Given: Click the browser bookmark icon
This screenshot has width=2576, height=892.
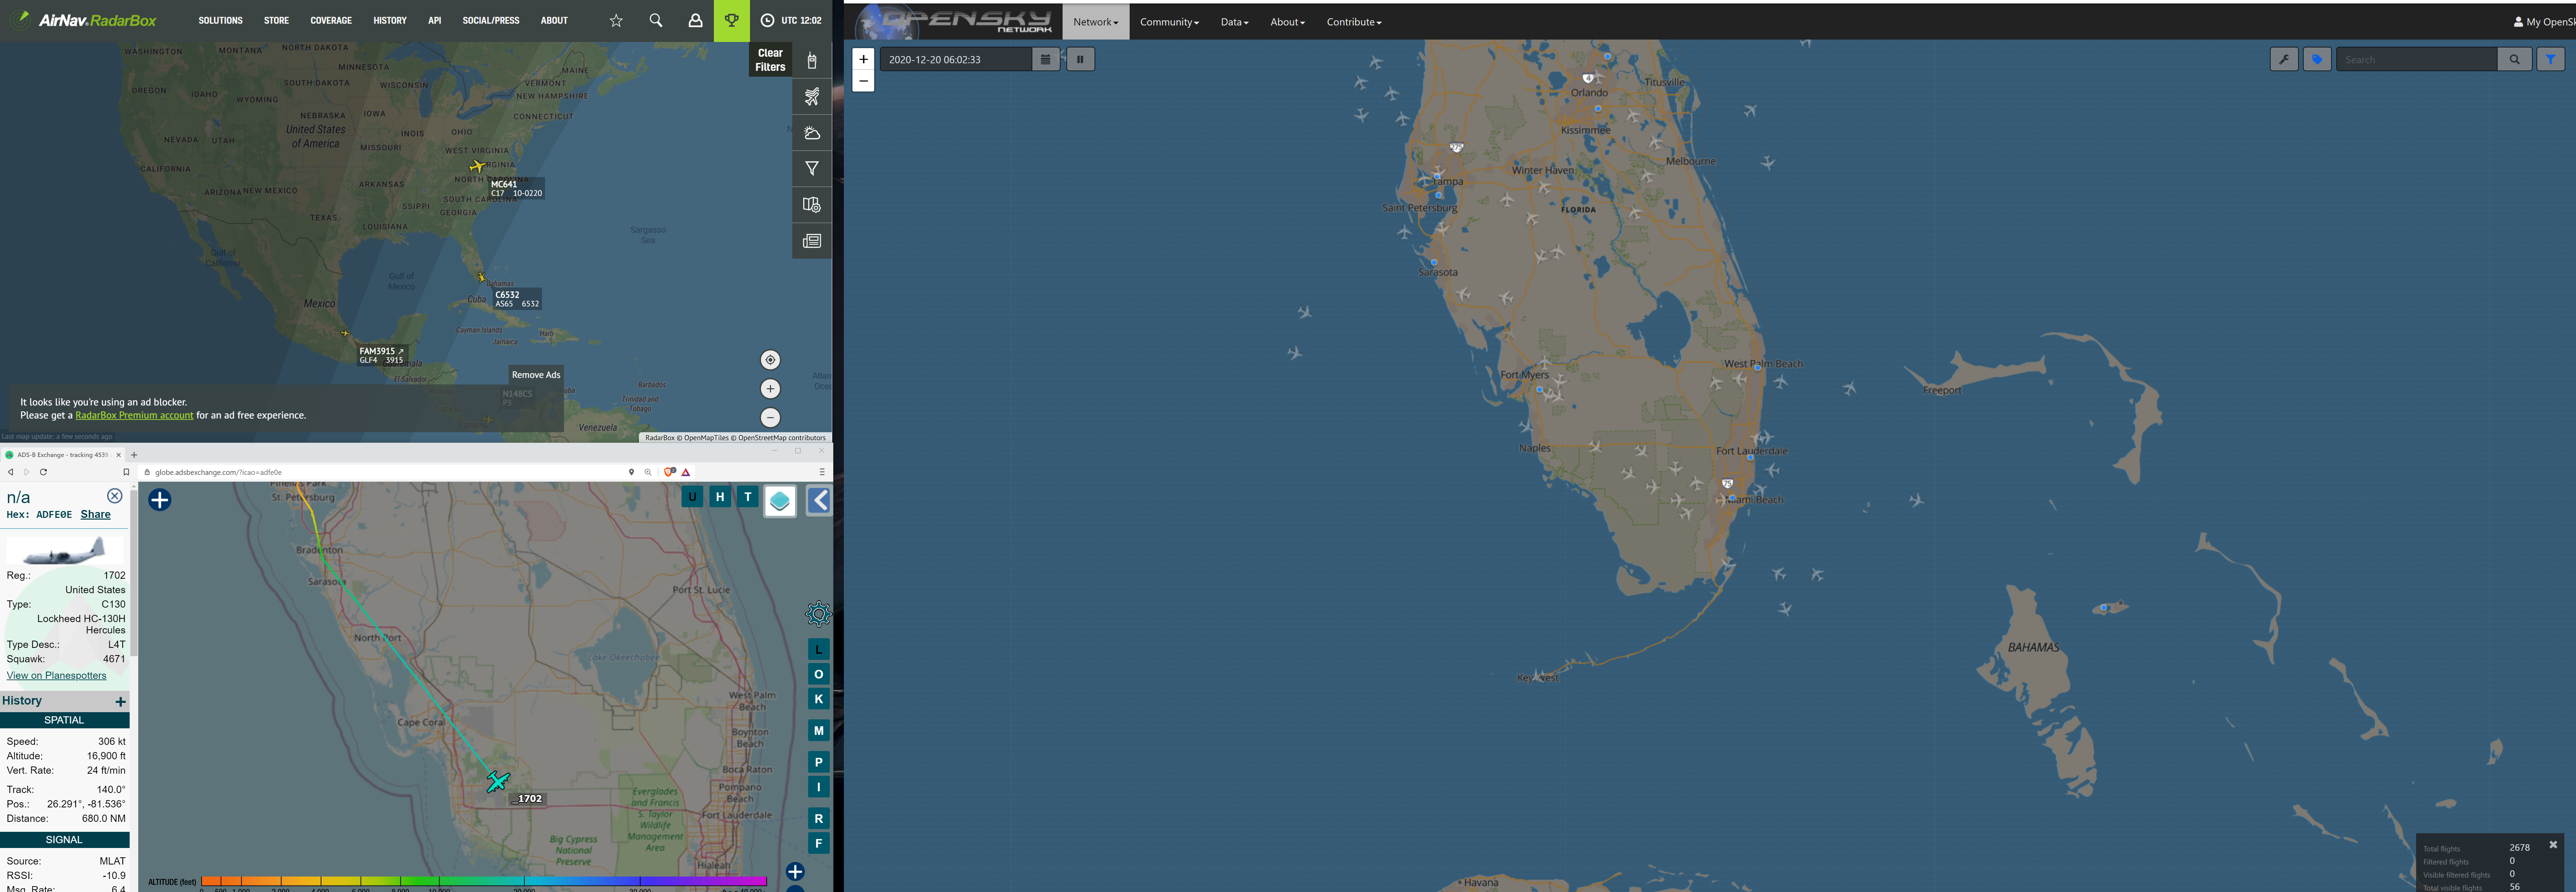Looking at the screenshot, I should point(126,472).
